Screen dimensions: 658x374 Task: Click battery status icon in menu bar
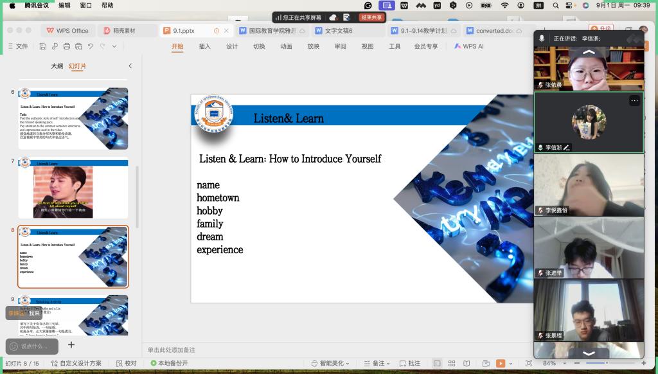tap(486, 5)
